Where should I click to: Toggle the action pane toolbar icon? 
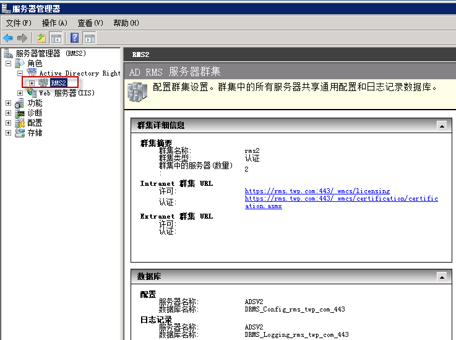point(90,38)
